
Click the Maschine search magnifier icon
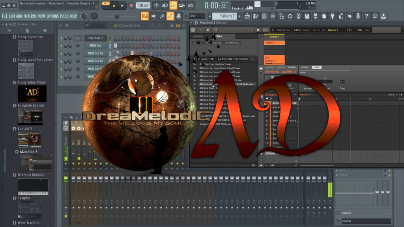[x=208, y=30]
